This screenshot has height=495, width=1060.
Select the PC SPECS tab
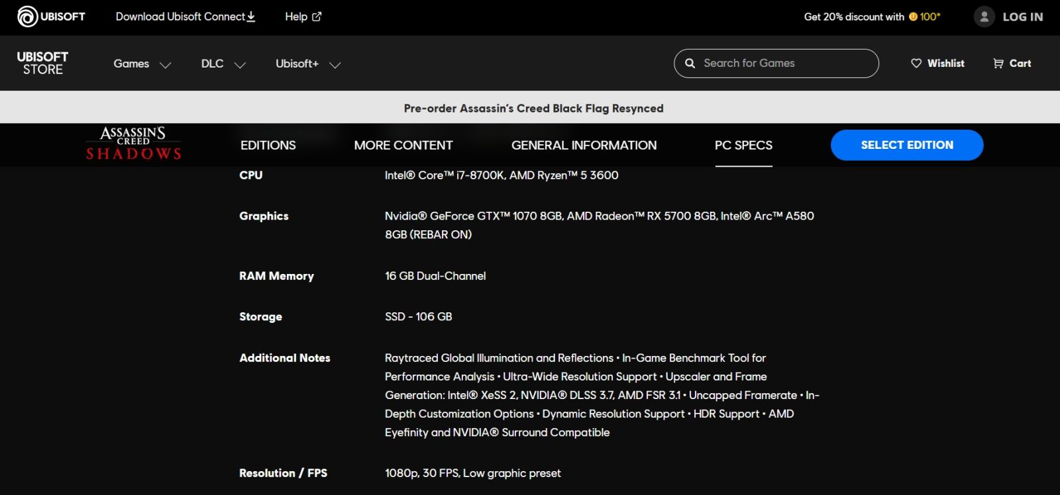743,145
